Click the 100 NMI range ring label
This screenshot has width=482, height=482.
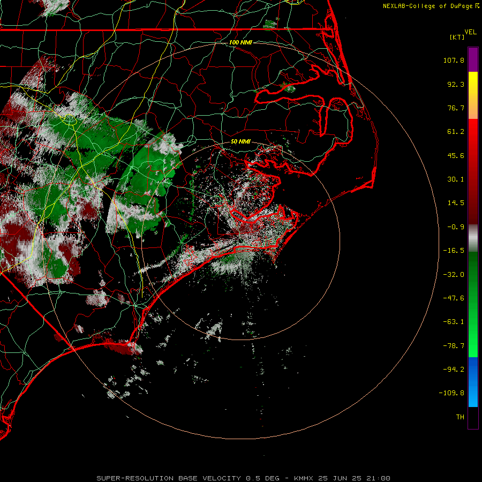(240, 42)
